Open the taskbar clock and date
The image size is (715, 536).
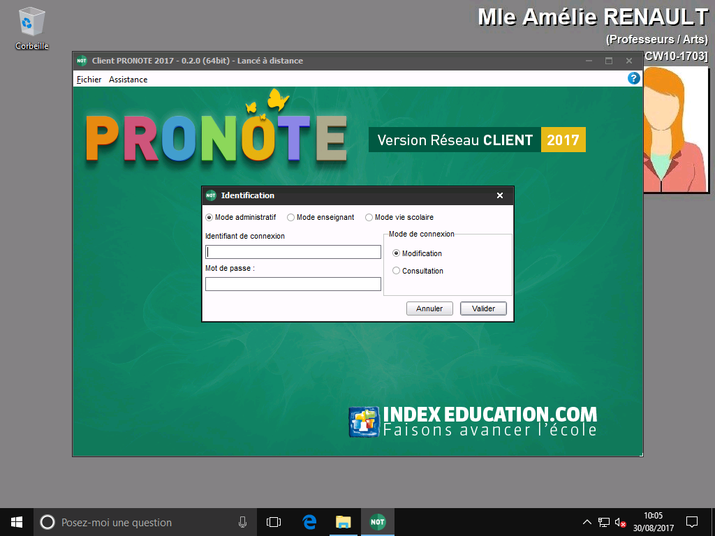[x=653, y=522]
